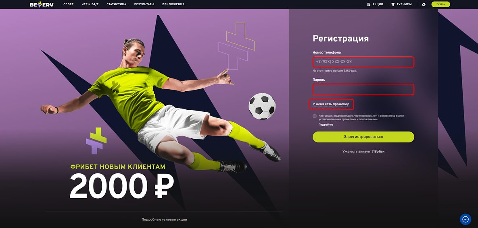The width and height of the screenshot is (478, 228).
Task: Open the settings gear icon
Action: 424,4
